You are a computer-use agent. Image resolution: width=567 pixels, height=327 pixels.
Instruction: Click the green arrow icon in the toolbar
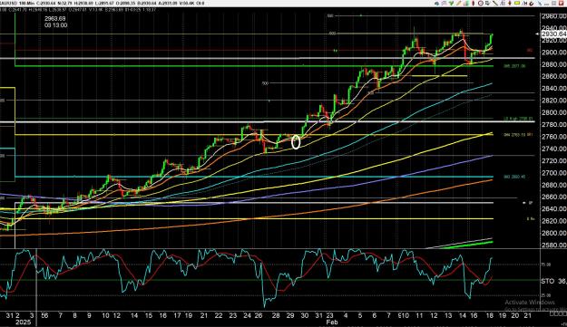(x=451, y=4)
